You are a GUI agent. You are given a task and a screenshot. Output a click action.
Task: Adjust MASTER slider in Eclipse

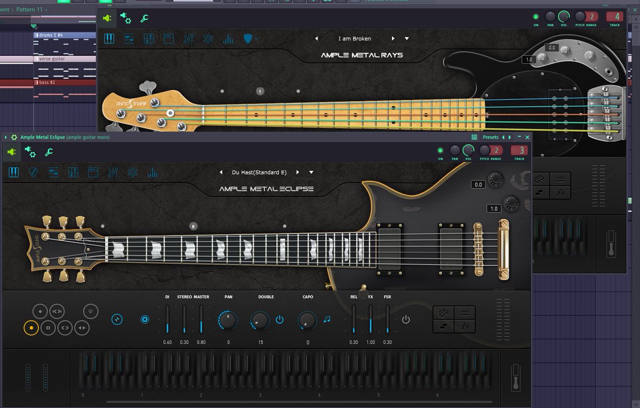coord(201,320)
